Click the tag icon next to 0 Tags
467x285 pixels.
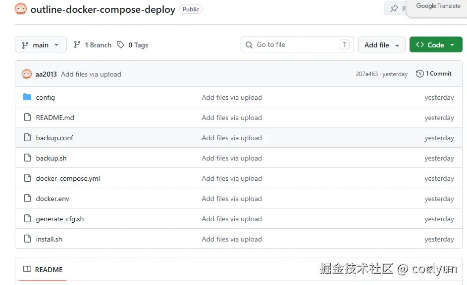pos(120,44)
